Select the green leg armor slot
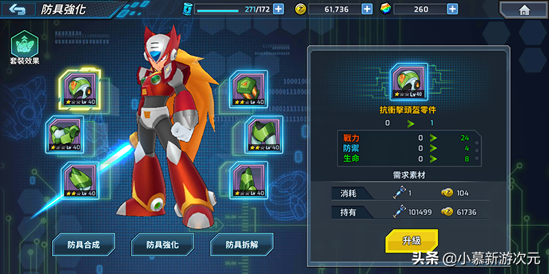 coord(264,134)
